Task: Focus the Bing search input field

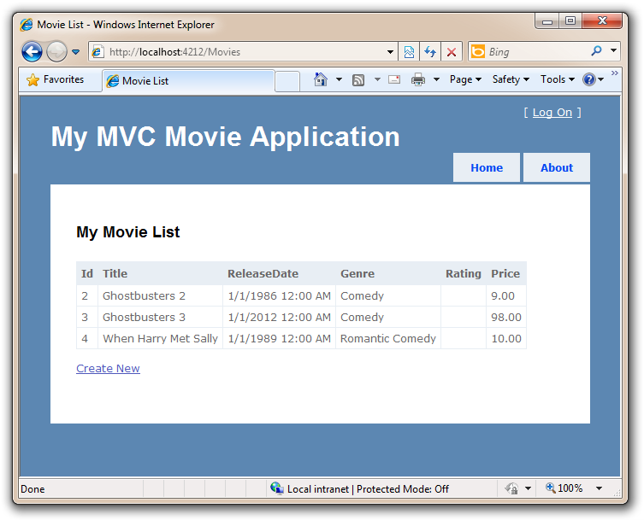Action: (538, 52)
